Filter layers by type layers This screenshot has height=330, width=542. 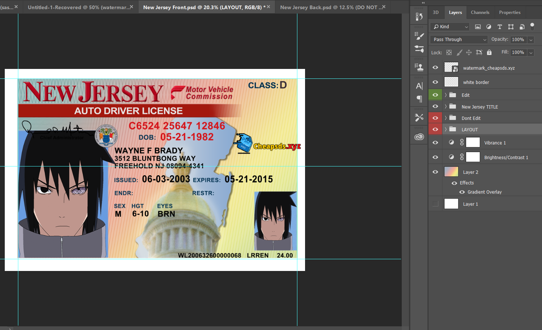tap(500, 27)
